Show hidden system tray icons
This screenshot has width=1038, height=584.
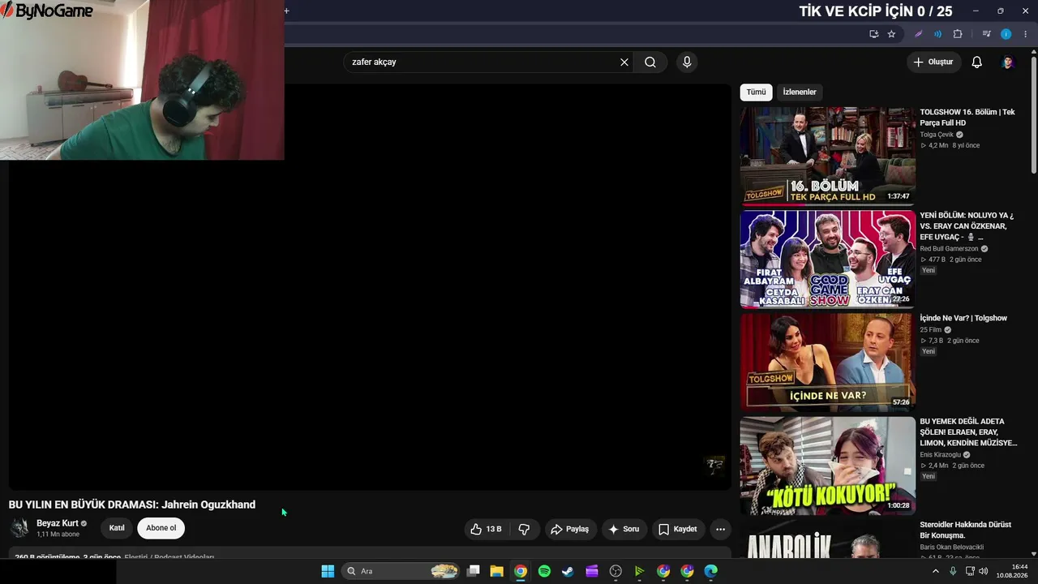935,571
